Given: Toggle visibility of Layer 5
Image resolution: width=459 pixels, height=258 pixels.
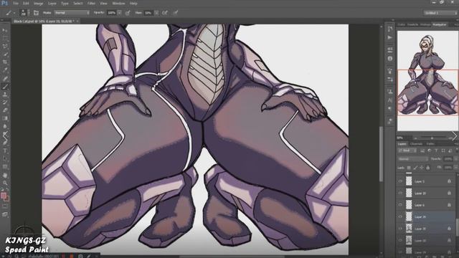Looking at the screenshot, I should (x=400, y=181).
